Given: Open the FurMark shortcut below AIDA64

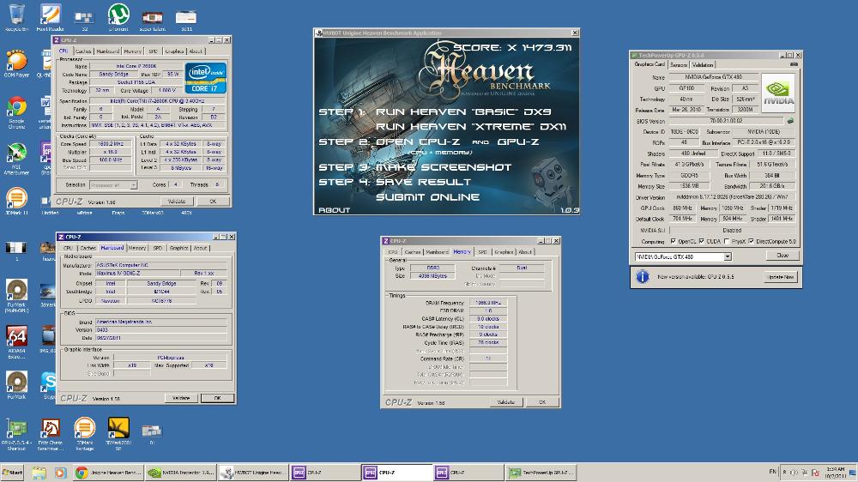Looking at the screenshot, I should pyautogui.click(x=16, y=384).
